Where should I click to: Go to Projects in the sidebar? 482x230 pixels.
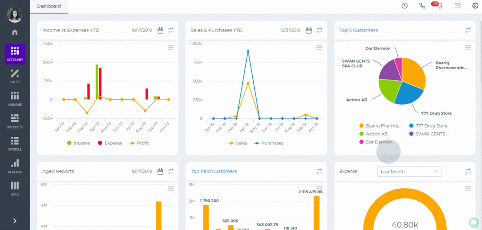[x=15, y=121]
